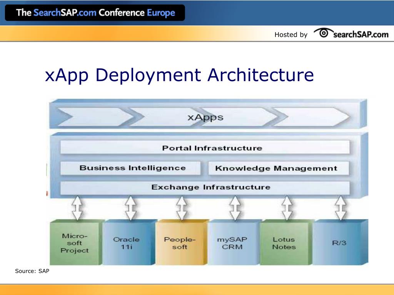The height and width of the screenshot is (295, 394).
Task: Click the xApps label in the top layer
Action: tap(205, 117)
